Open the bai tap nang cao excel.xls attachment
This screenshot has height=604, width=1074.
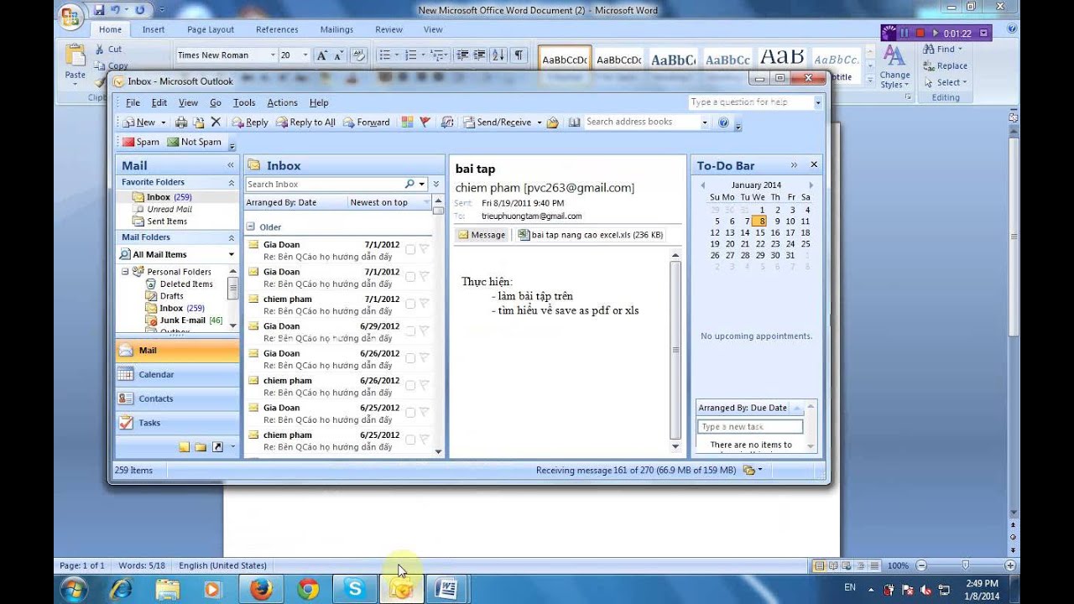point(591,235)
